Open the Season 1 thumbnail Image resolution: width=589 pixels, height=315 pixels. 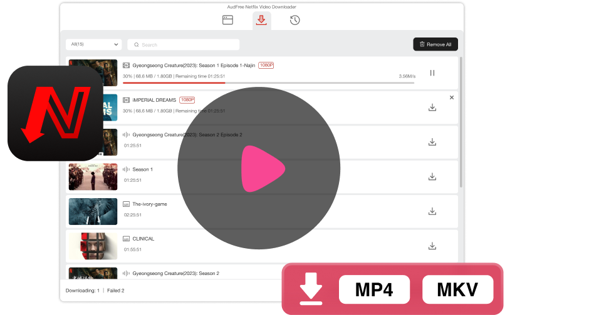(93, 177)
